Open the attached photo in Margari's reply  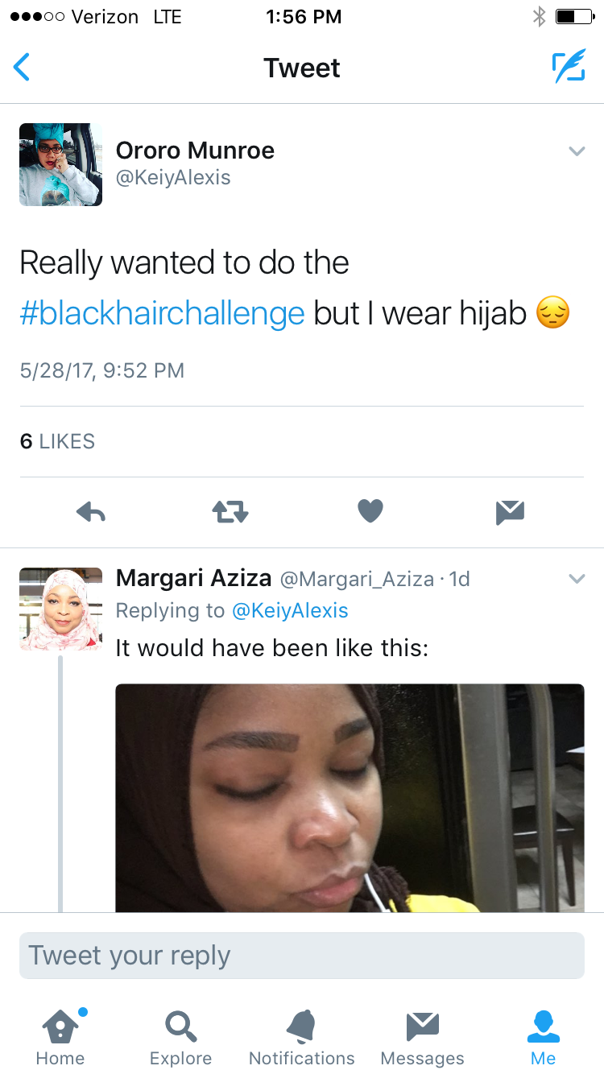(x=350, y=797)
